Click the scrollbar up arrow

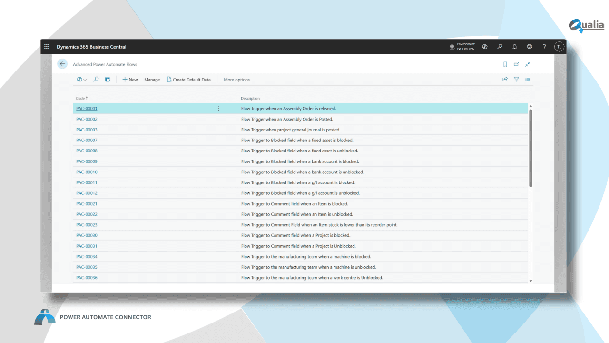530,106
